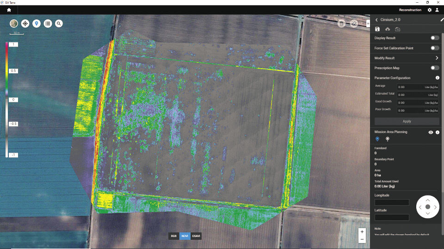Click the map search magnifier icon
The width and height of the screenshot is (444, 249).
[59, 24]
